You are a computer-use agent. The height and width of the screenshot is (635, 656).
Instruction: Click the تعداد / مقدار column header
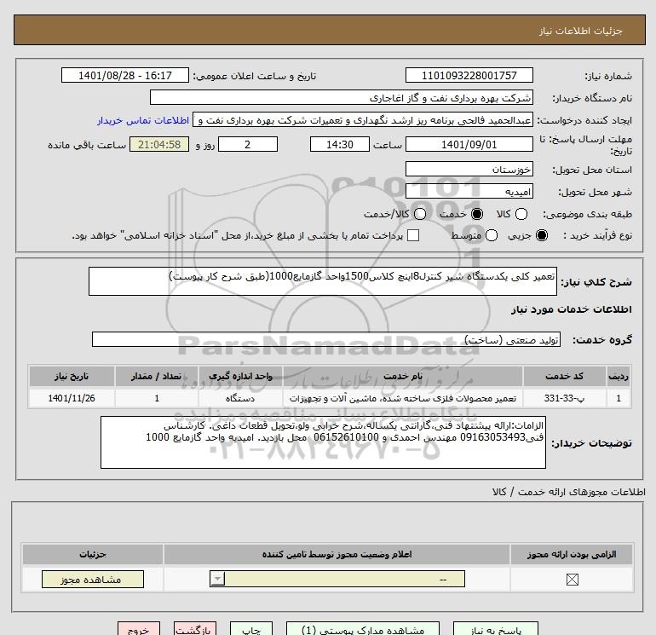[157, 376]
